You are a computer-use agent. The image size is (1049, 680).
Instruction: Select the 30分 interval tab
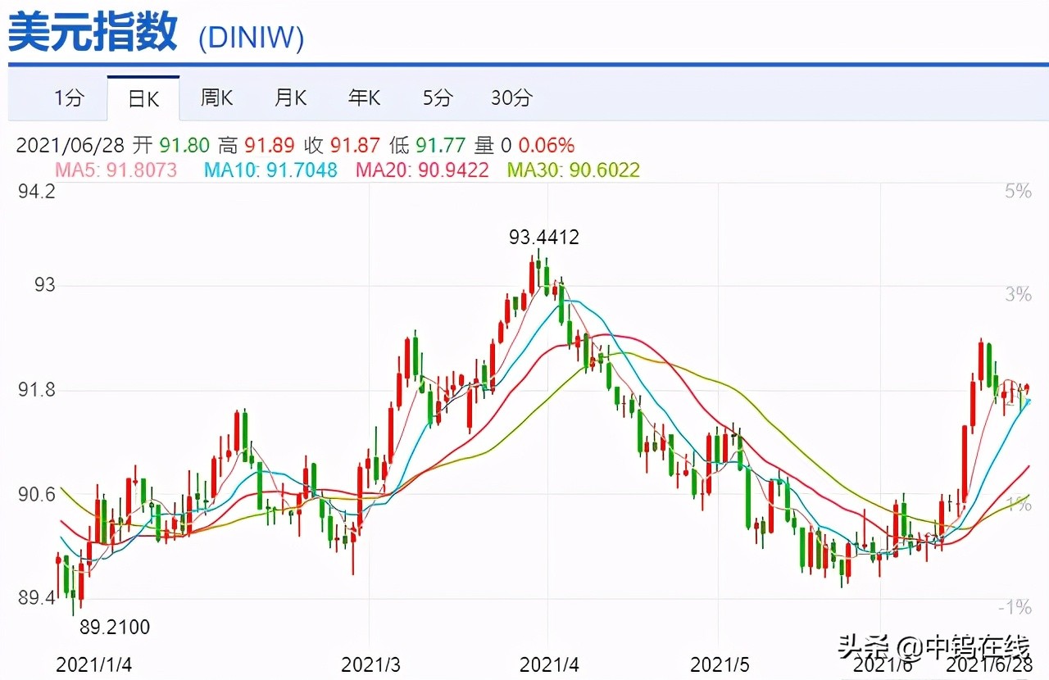[511, 98]
